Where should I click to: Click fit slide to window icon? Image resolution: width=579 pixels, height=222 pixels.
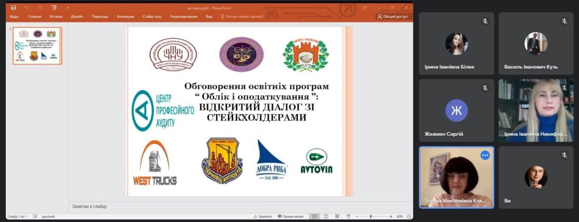tap(409, 217)
